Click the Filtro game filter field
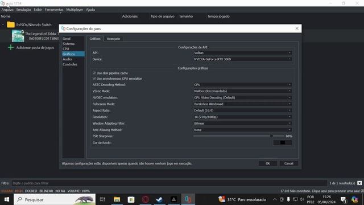364x205 pixels. pos(169,183)
